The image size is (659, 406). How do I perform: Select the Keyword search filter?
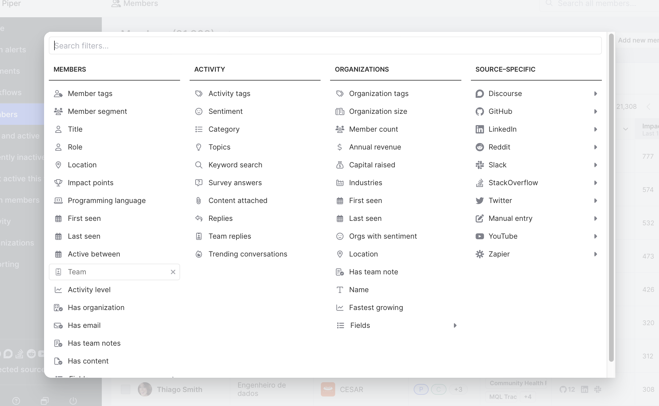(x=235, y=165)
